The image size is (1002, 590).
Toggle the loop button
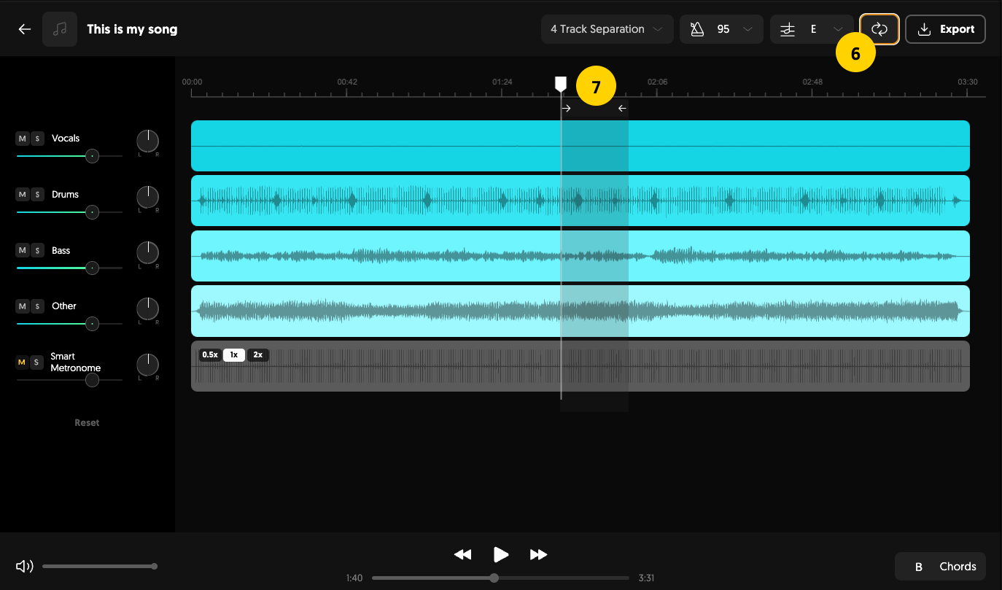879,29
